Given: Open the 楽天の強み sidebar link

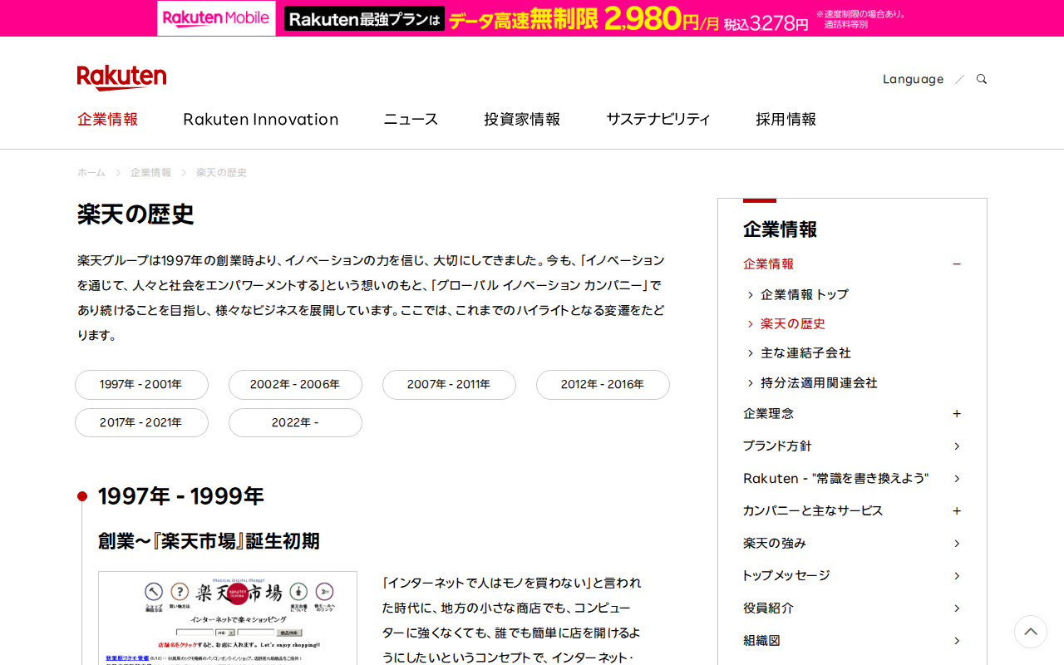Looking at the screenshot, I should (x=775, y=543).
